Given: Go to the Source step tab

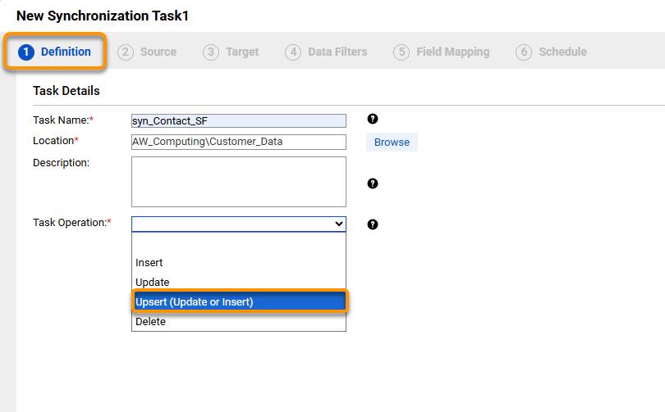Looking at the screenshot, I should [147, 52].
